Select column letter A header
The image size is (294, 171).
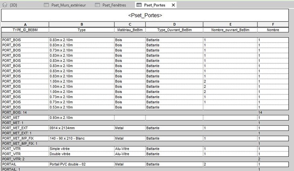[x=25, y=24]
